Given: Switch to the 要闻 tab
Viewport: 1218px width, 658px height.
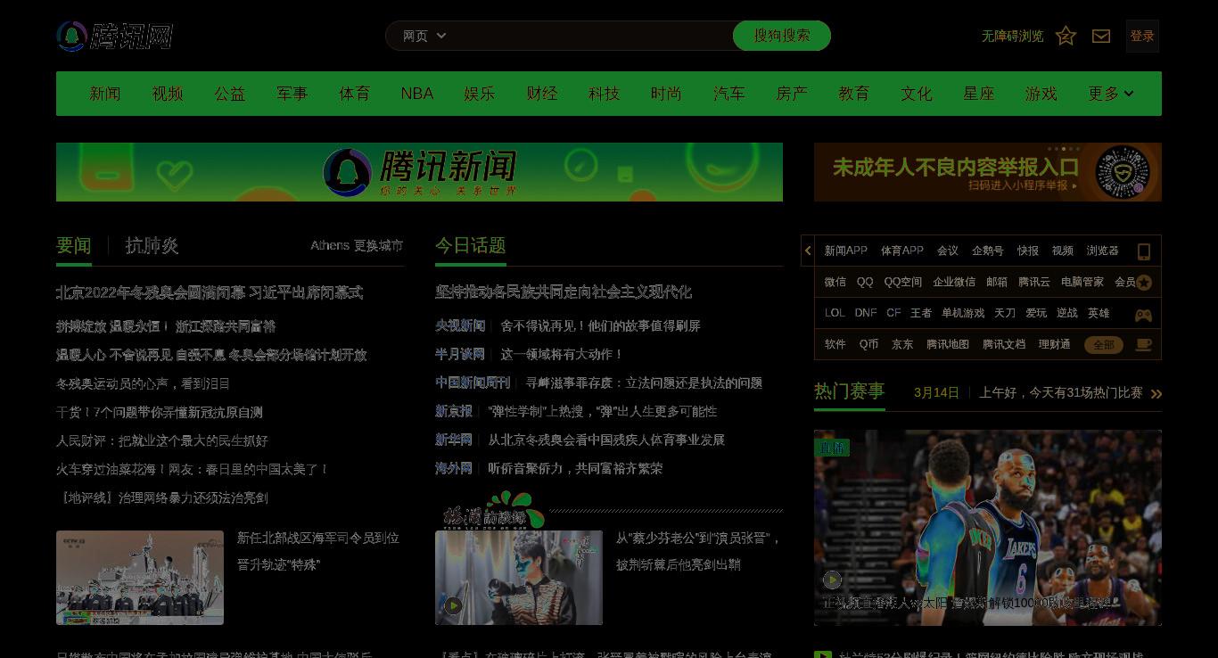Looking at the screenshot, I should click(x=74, y=245).
